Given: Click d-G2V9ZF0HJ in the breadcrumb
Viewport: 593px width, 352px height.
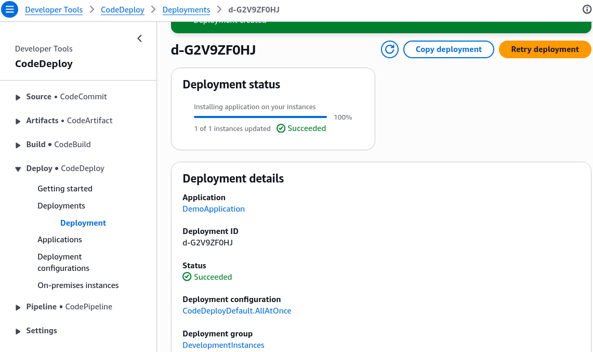Looking at the screenshot, I should pyautogui.click(x=254, y=10).
